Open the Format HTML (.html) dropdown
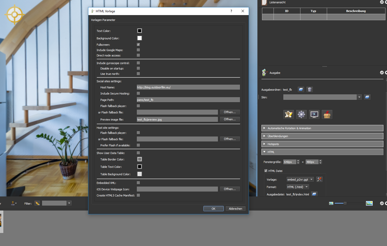 tap(298, 187)
